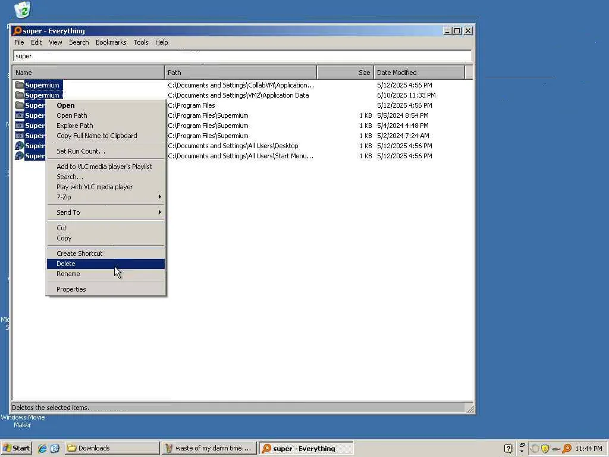Click Delete in the context menu
This screenshot has height=457, width=609.
click(106, 264)
